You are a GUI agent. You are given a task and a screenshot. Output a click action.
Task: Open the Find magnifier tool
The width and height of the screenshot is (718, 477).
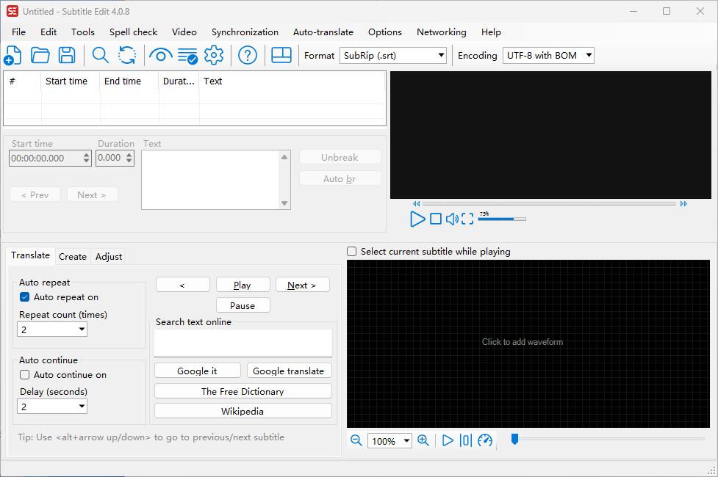(101, 55)
